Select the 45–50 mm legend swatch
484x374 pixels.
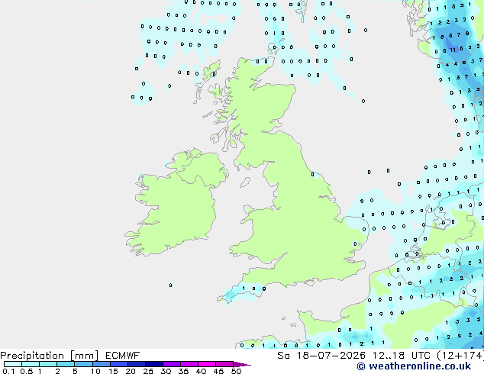(x=224, y=364)
